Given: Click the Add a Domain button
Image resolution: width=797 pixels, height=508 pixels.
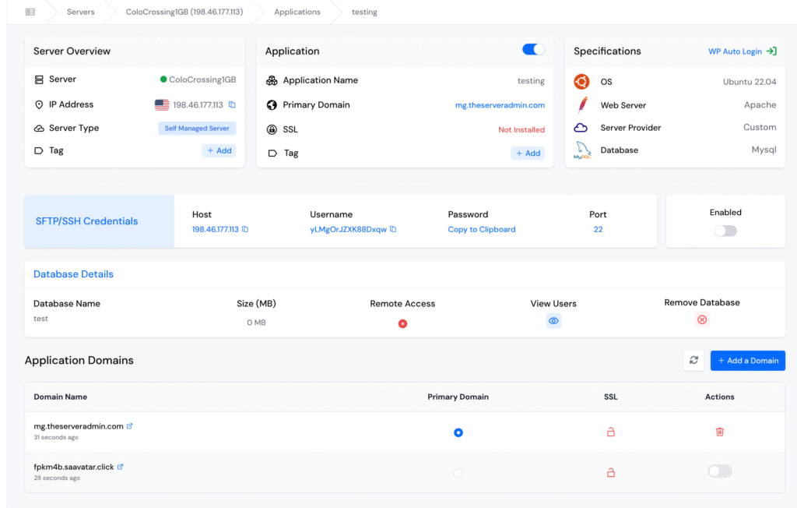Looking at the screenshot, I should [747, 361].
